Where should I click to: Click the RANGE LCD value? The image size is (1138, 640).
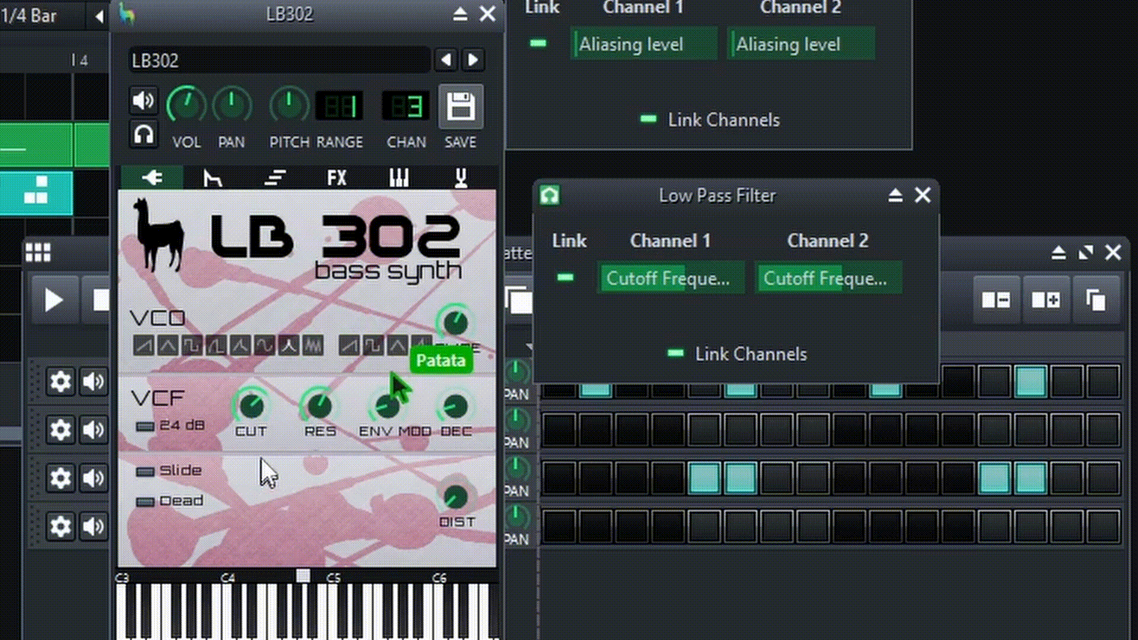340,107
